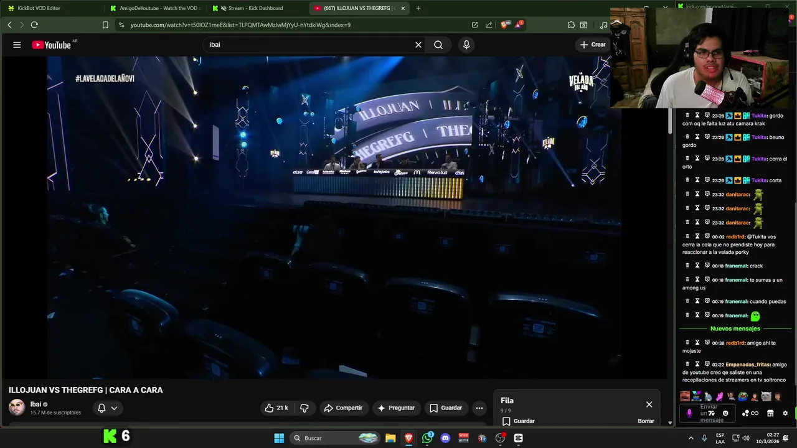Viewport: 797px width, 448px height.
Task: Run search with the magnifier button
Action: (x=438, y=45)
